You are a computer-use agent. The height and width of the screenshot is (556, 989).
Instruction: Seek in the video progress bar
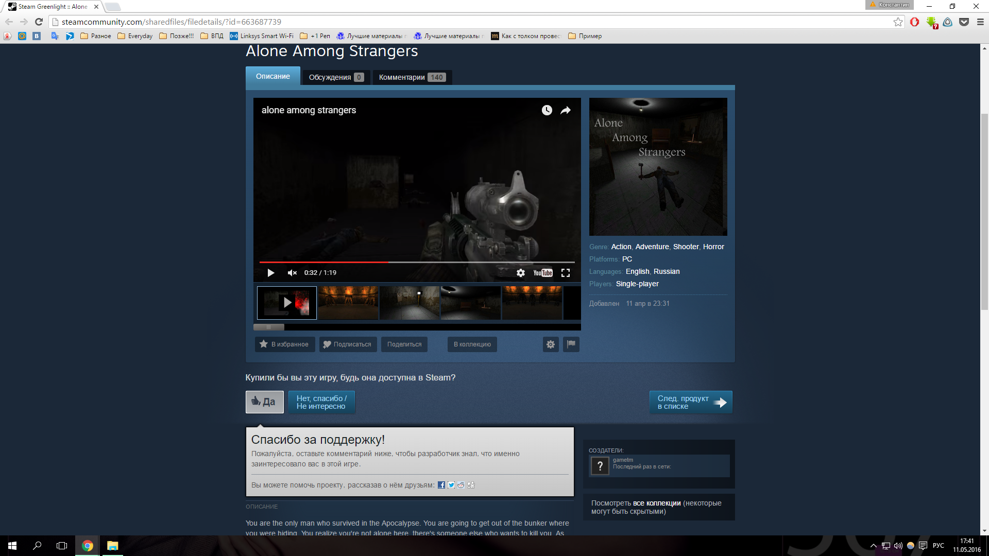417,262
